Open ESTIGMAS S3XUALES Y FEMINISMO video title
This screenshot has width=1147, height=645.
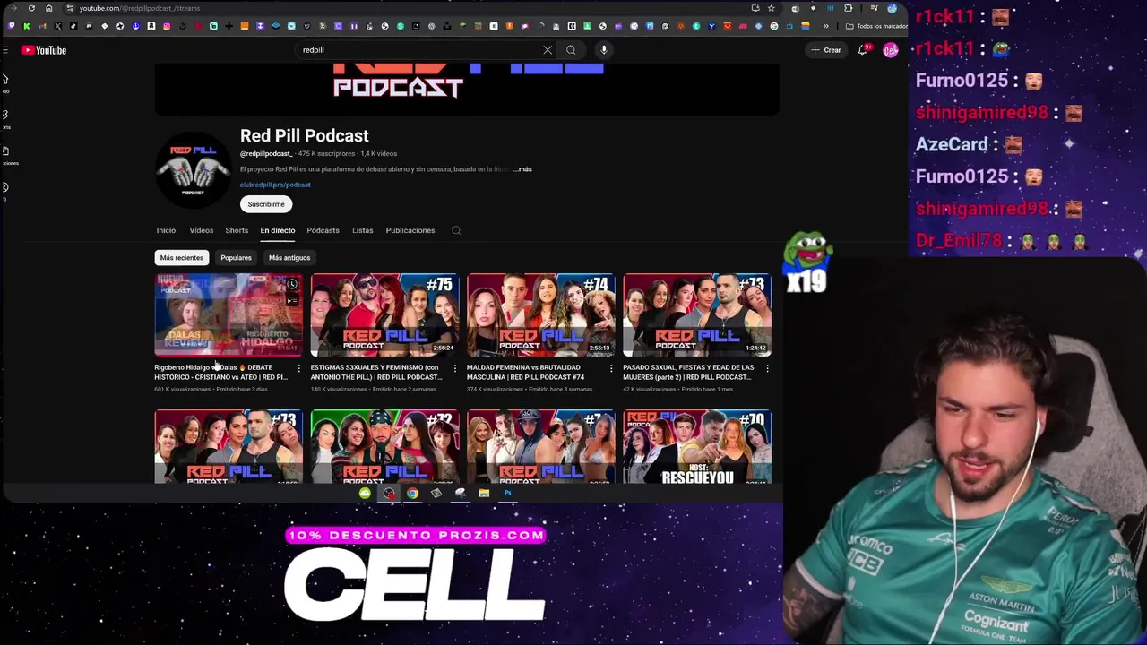pos(375,372)
